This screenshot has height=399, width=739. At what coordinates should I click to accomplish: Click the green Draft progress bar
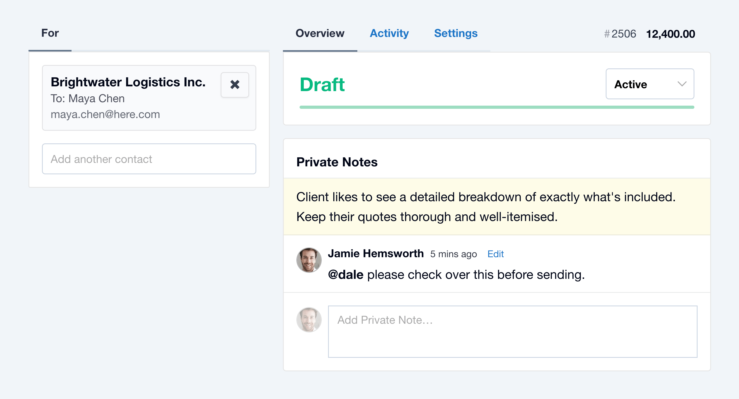(497, 107)
